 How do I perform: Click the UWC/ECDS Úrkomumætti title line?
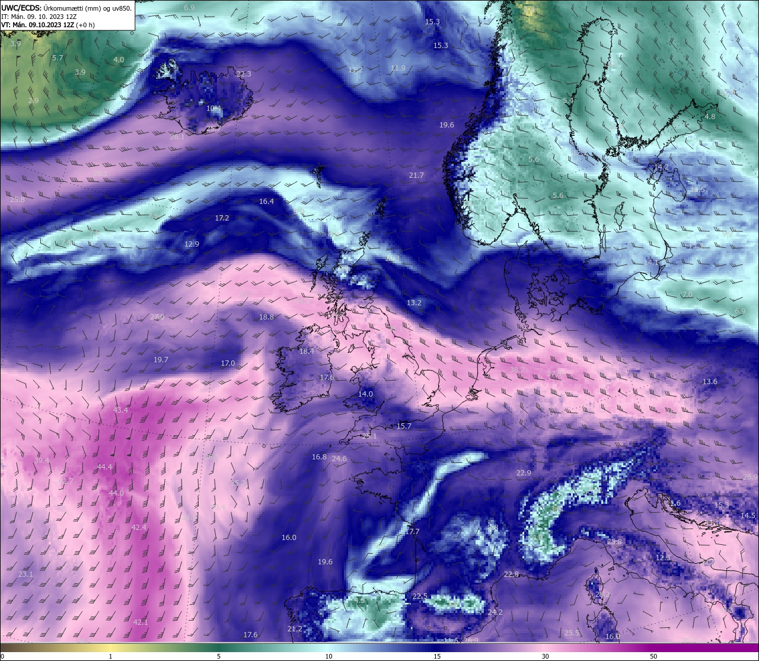click(66, 8)
